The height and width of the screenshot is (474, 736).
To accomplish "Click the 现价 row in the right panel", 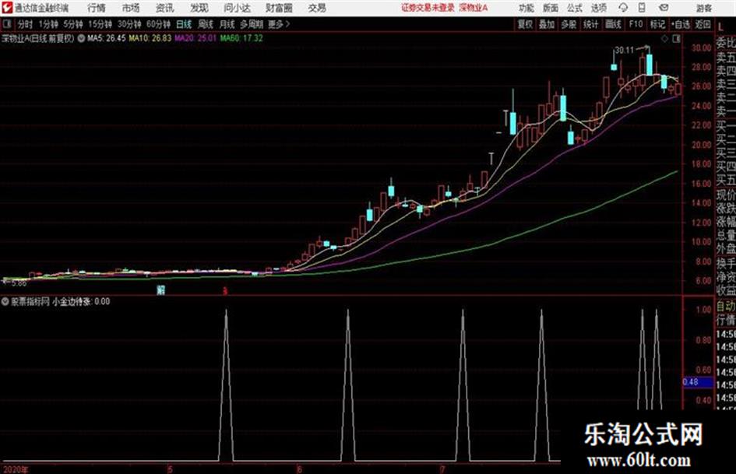I will (726, 194).
